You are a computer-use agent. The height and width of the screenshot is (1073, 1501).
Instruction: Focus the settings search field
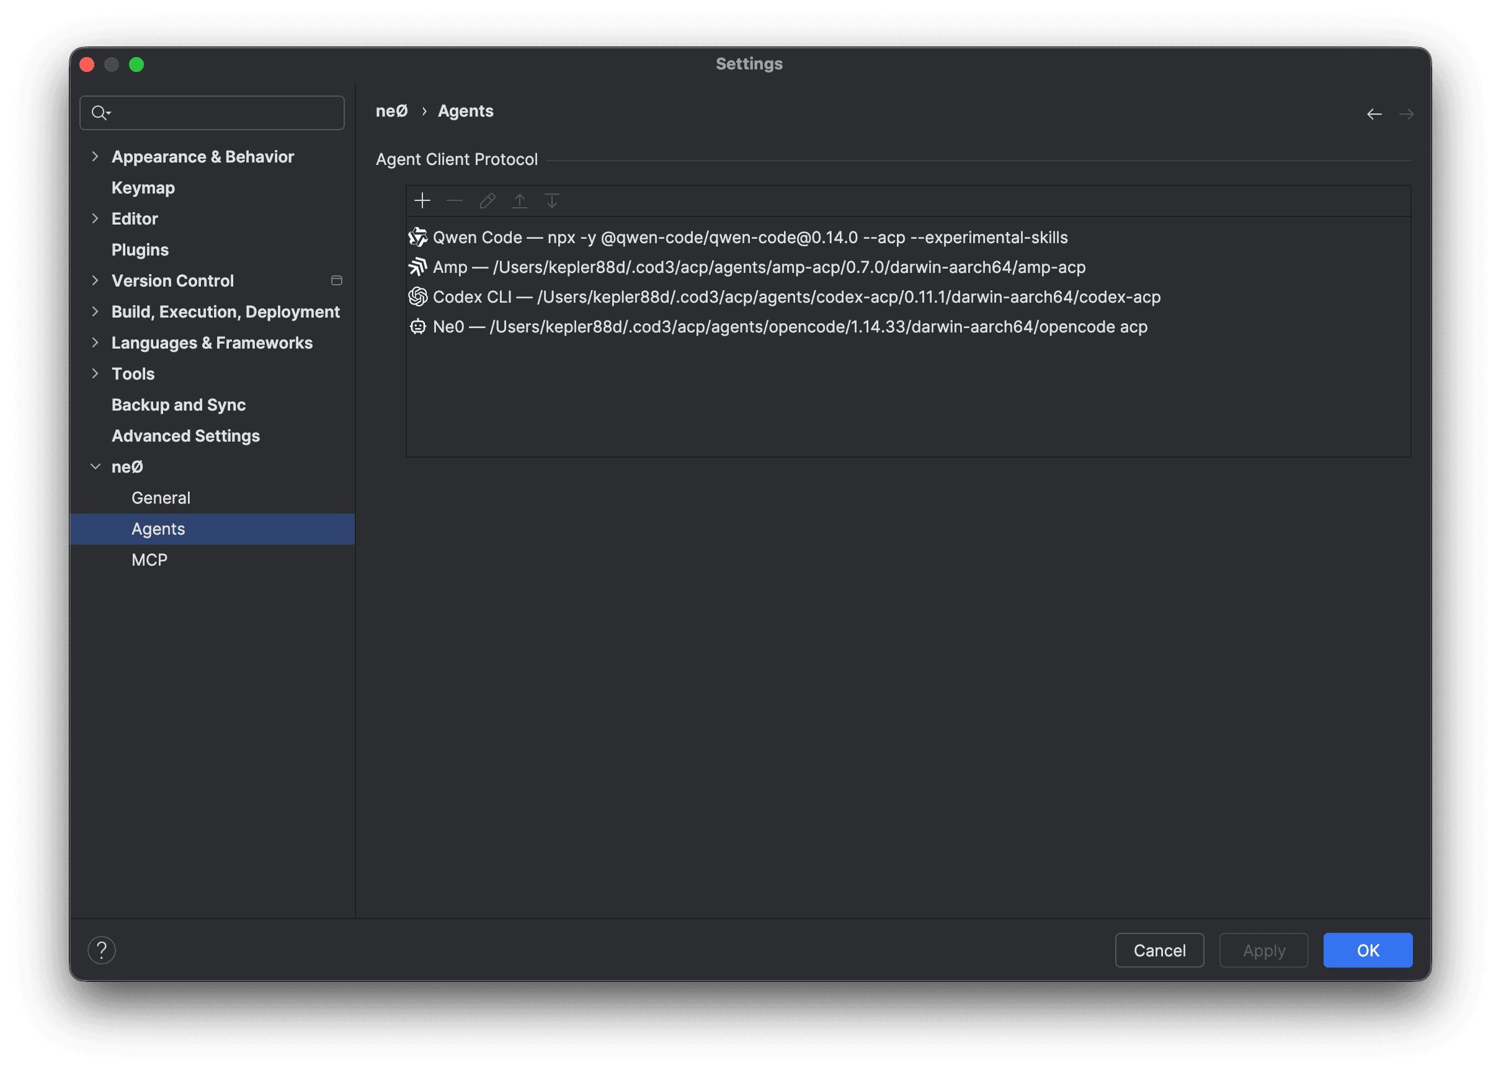point(212,113)
